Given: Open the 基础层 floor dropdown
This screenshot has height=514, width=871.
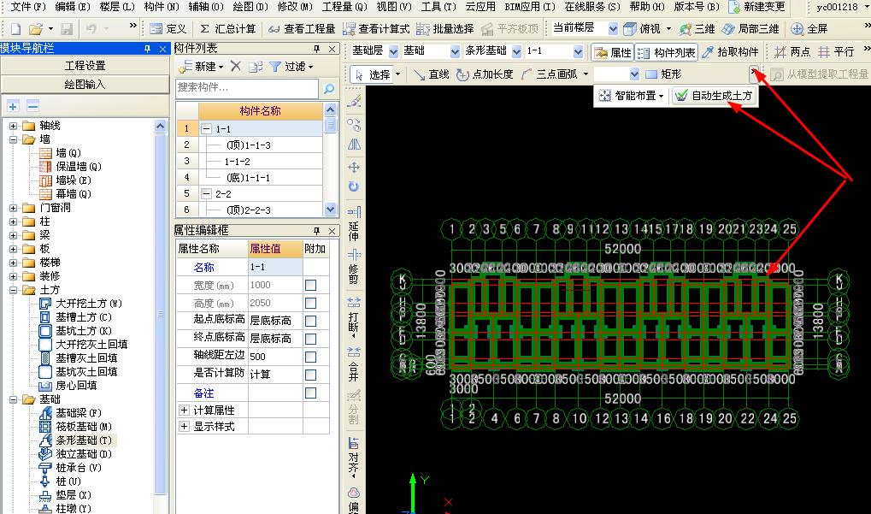Looking at the screenshot, I should click(x=393, y=51).
